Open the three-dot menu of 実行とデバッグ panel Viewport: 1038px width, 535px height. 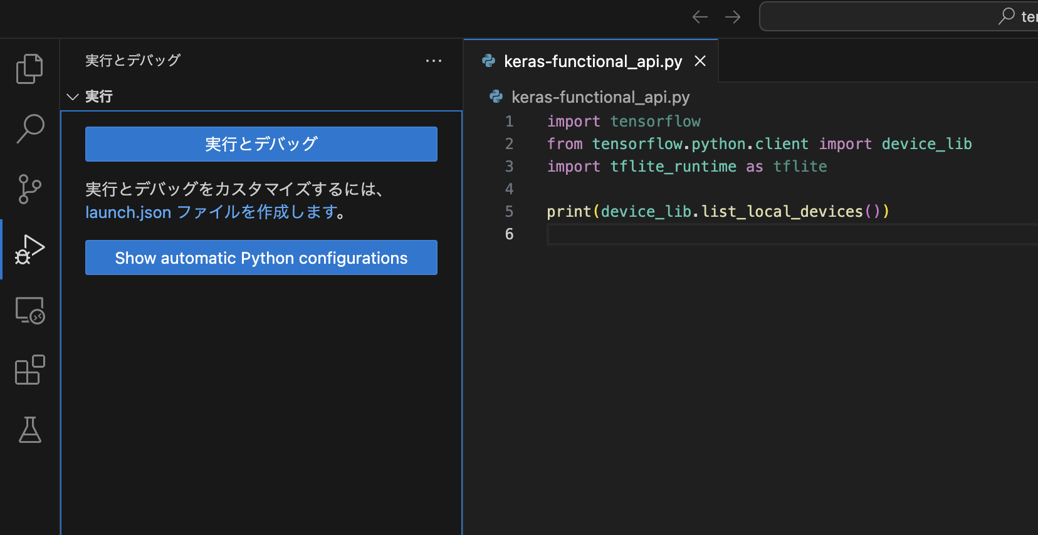pyautogui.click(x=434, y=61)
